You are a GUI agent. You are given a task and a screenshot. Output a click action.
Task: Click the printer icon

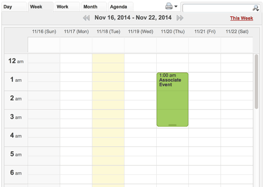tap(169, 7)
